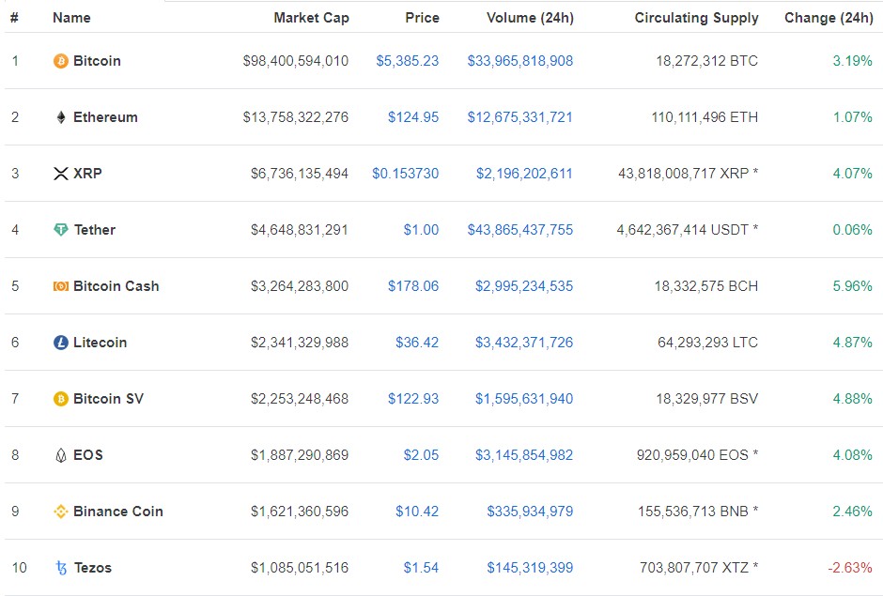883x596 pixels.
Task: Click Tezos price $1.54
Action: (x=421, y=567)
